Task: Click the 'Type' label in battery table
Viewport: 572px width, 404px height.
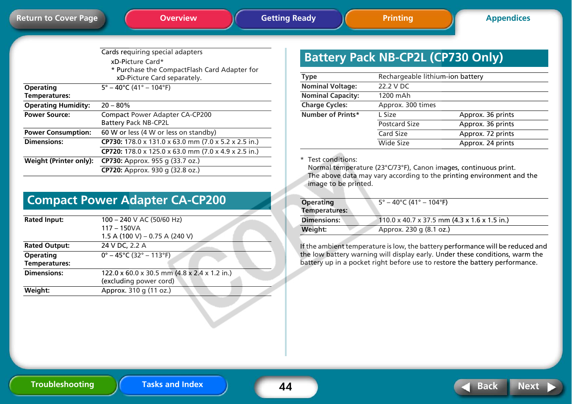Action: tap(309, 77)
